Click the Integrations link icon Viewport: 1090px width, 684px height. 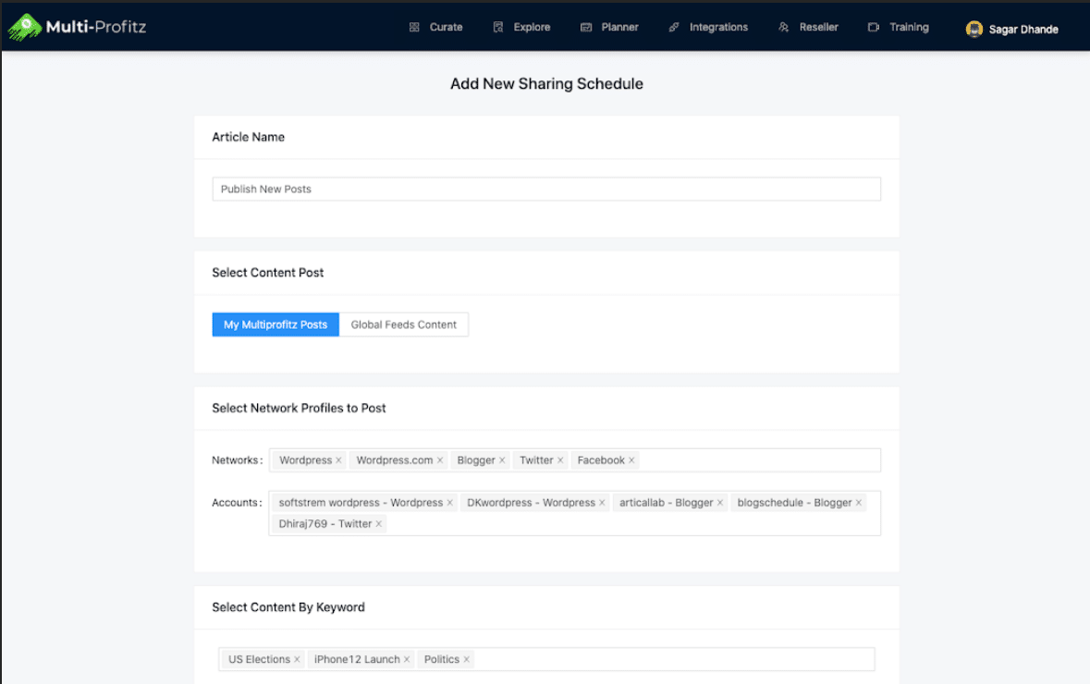point(674,27)
